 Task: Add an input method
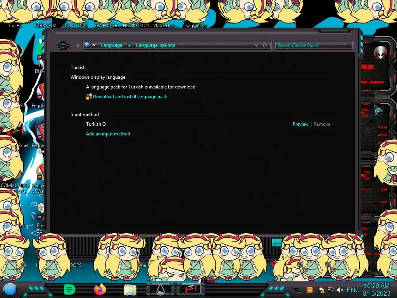click(x=108, y=134)
